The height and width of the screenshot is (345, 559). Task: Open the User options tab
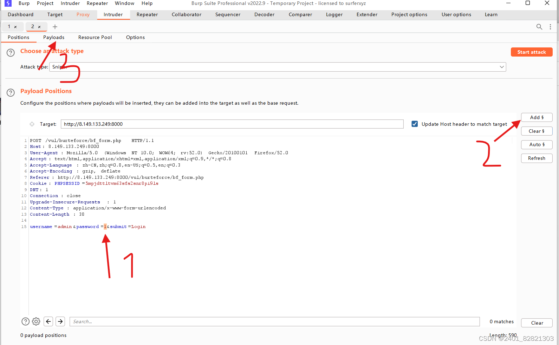tap(456, 14)
